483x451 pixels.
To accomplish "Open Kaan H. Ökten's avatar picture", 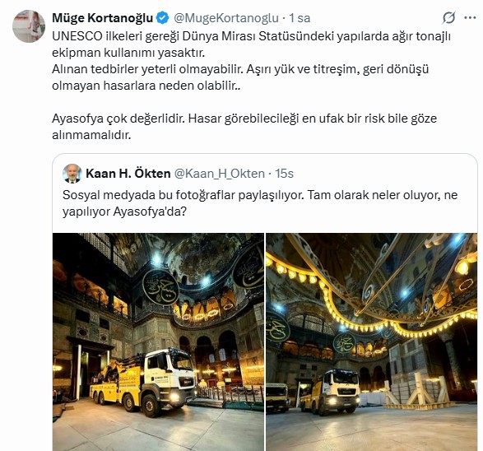I will 72,174.
